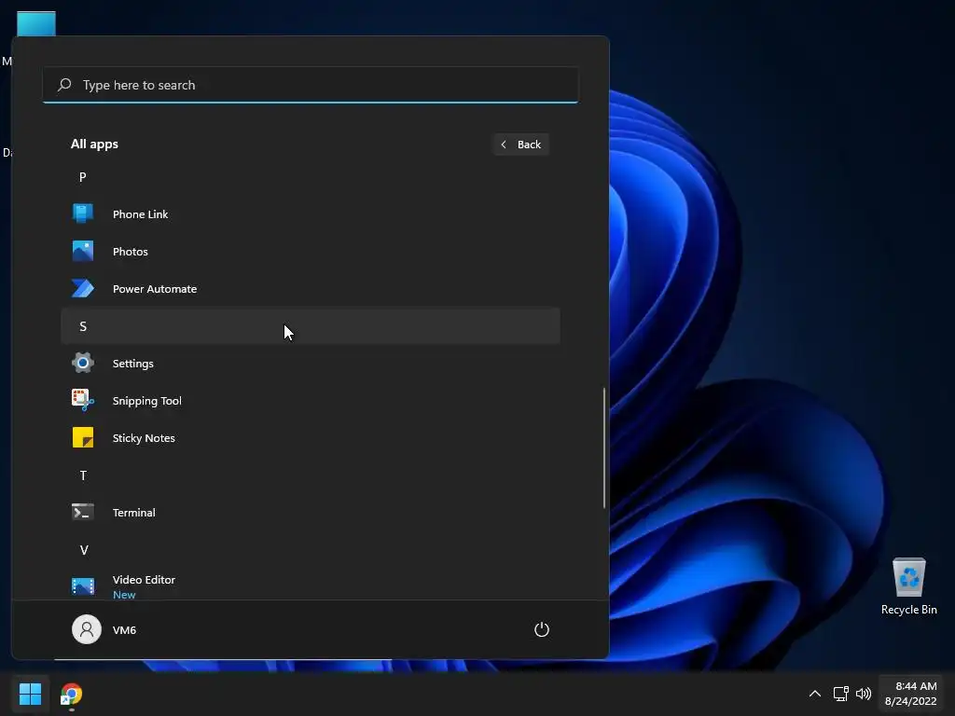
Task: Open the volume speaker tray icon
Action: (x=864, y=694)
